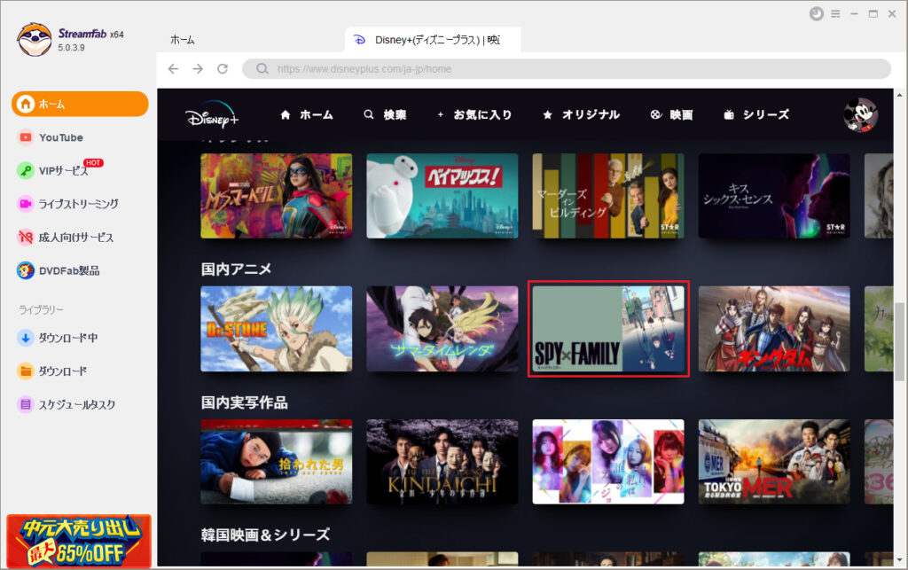This screenshot has width=908, height=570.
Task: Click the downloading arrow icon
Action: pyautogui.click(x=26, y=338)
